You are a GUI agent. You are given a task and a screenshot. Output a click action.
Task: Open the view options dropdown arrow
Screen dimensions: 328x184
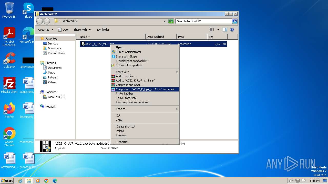tap(218, 30)
